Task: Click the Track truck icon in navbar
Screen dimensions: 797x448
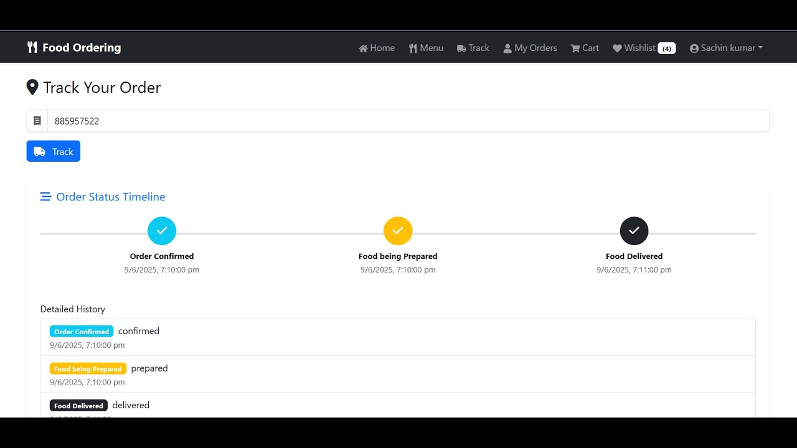Action: [x=461, y=49]
